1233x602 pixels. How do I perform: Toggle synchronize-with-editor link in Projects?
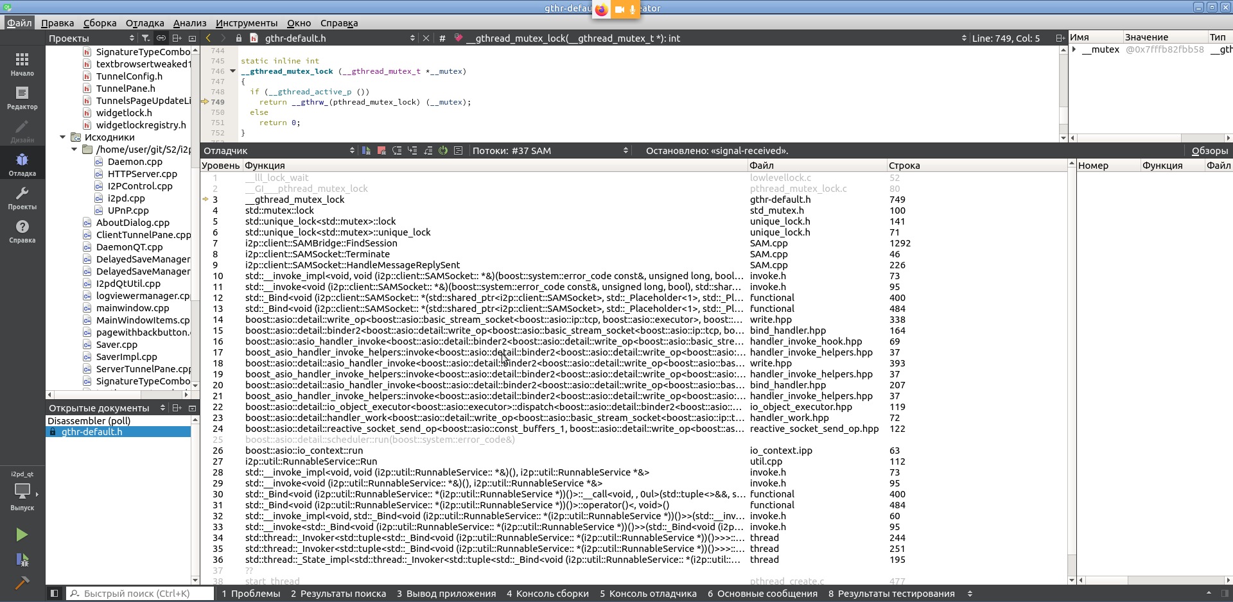click(x=161, y=39)
